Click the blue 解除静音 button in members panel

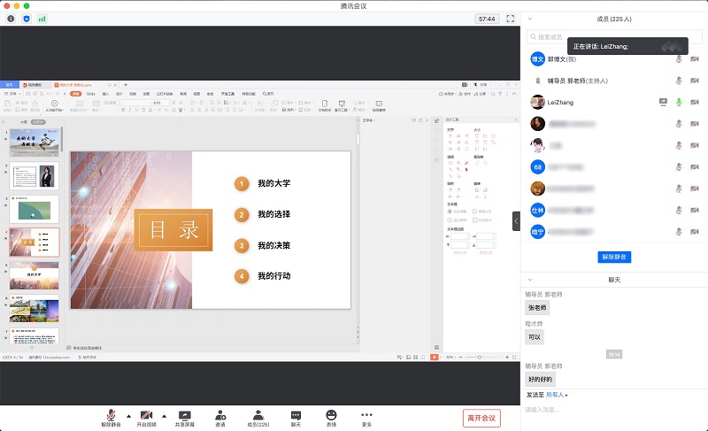[614, 257]
